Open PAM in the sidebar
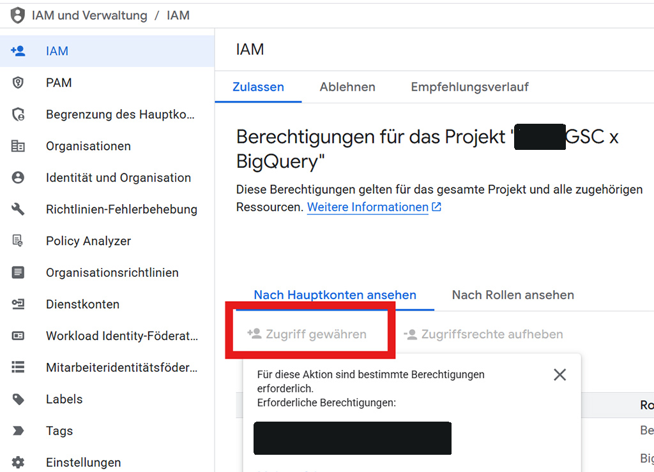This screenshot has height=472, width=654. (107, 82)
